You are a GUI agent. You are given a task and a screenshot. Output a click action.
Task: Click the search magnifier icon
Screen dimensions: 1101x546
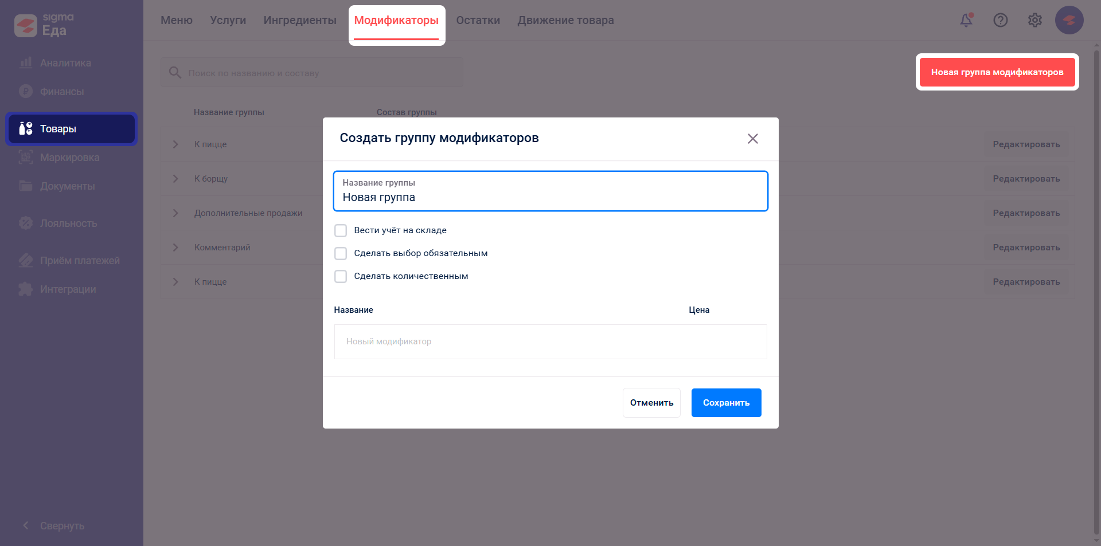coord(175,73)
